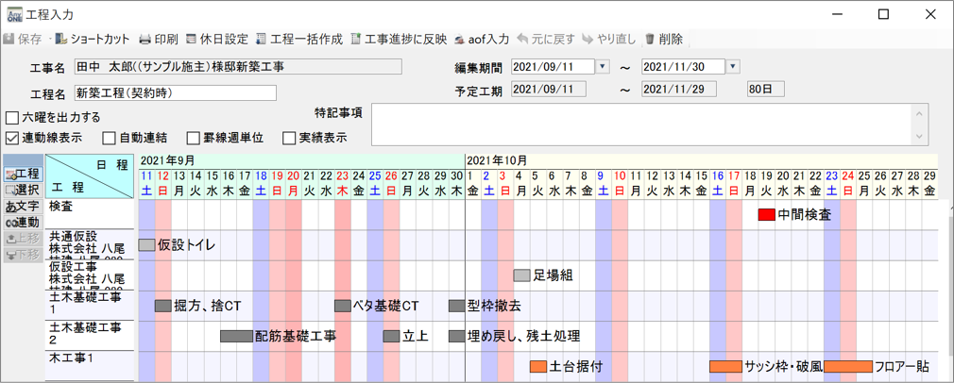The width and height of the screenshot is (954, 383).
Task: Enable the 自動連結 checkbox
Action: coord(109,138)
